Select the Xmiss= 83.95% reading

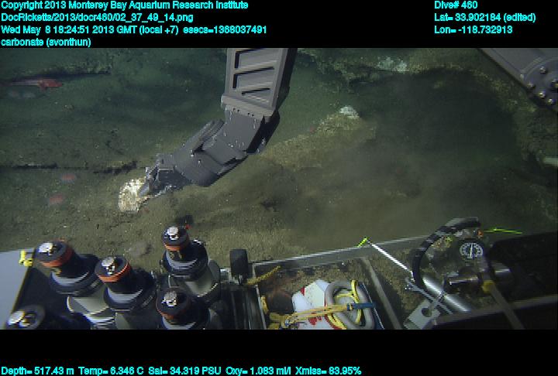(328, 371)
